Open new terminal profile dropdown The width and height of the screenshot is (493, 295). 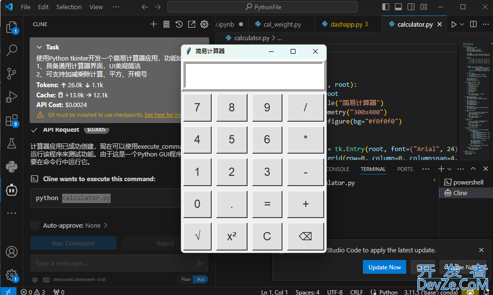point(449,169)
